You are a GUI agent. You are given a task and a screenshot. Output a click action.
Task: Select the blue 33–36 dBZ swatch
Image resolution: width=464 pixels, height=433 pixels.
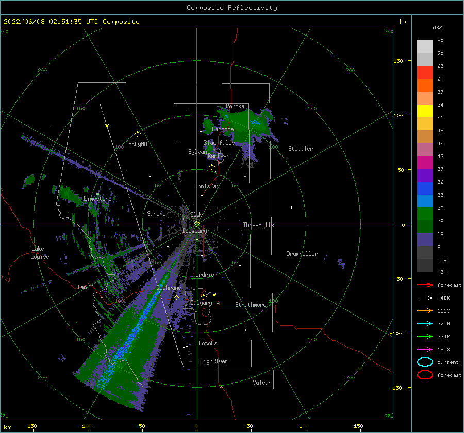425,188
